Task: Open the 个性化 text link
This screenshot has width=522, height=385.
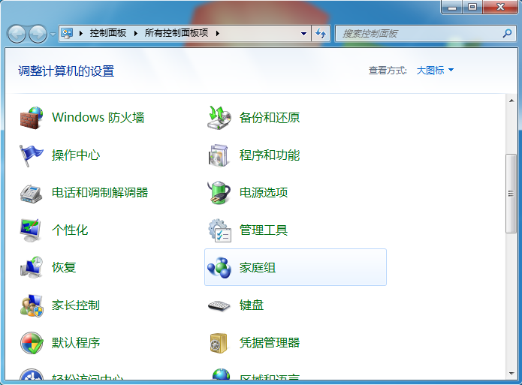Action: coord(70,230)
